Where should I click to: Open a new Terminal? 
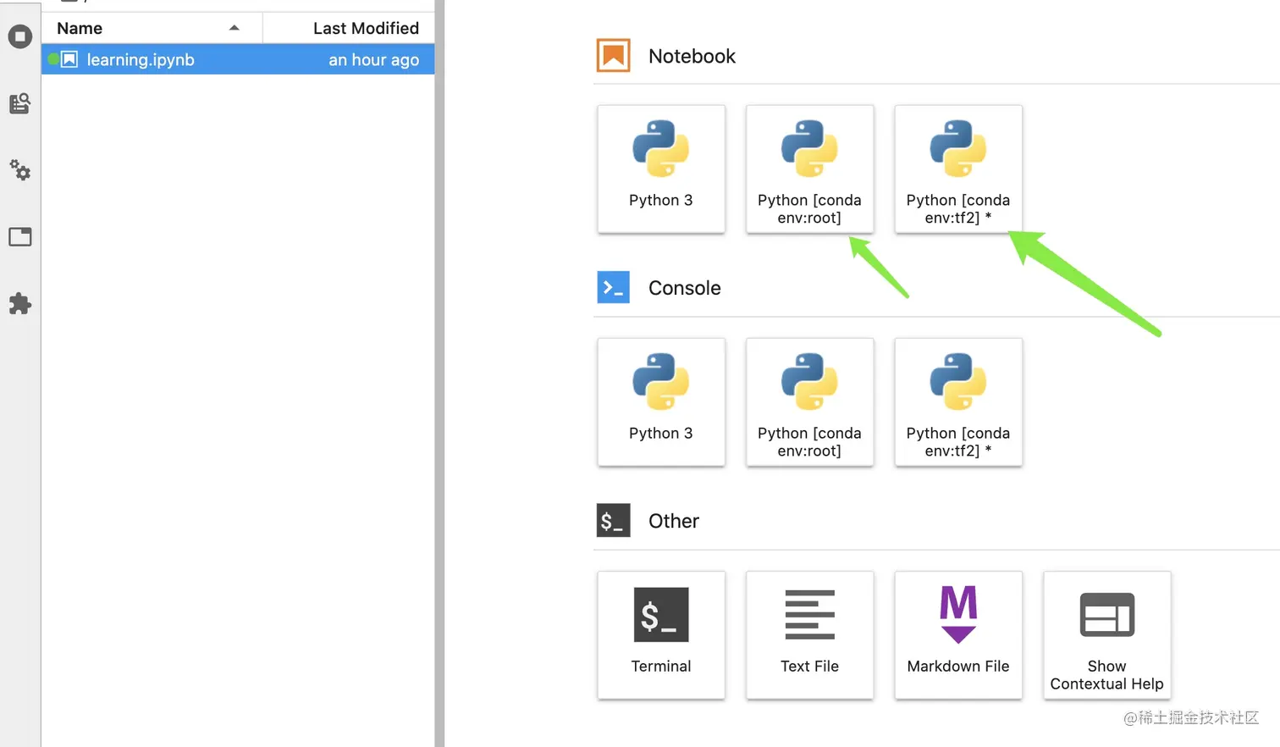(661, 634)
